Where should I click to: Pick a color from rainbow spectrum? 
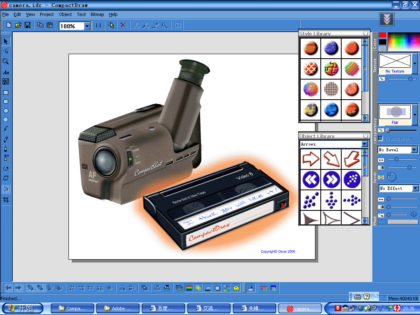pyautogui.click(x=404, y=41)
